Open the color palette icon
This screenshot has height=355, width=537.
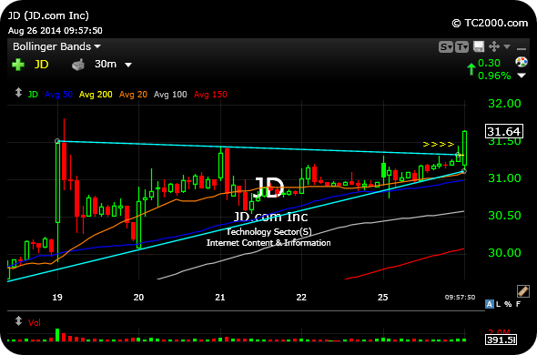coord(522,62)
